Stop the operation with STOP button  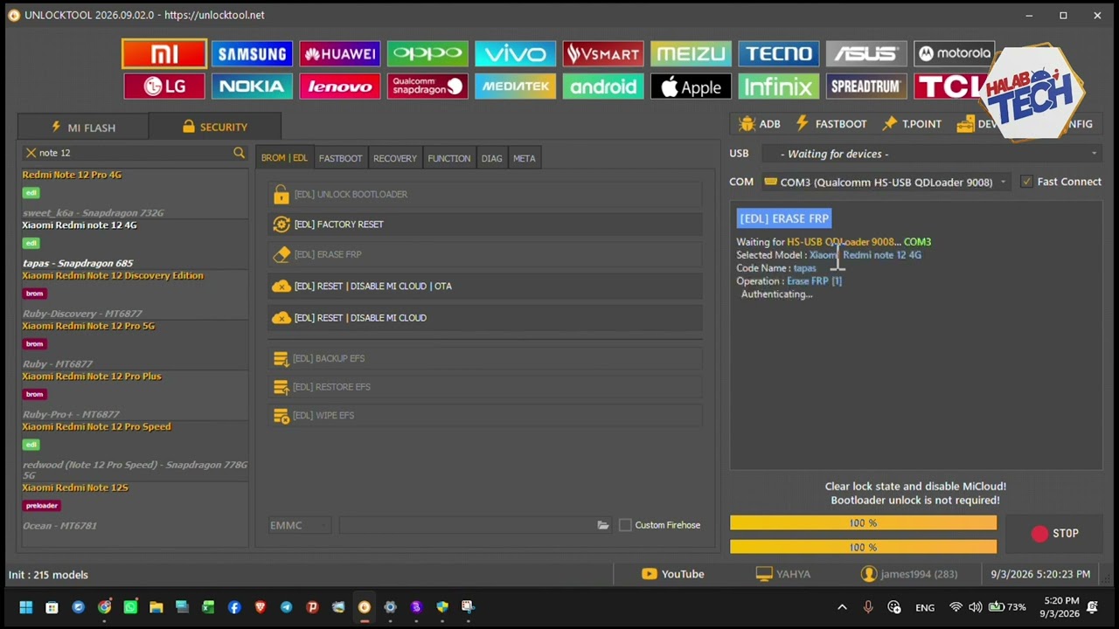click(1055, 534)
